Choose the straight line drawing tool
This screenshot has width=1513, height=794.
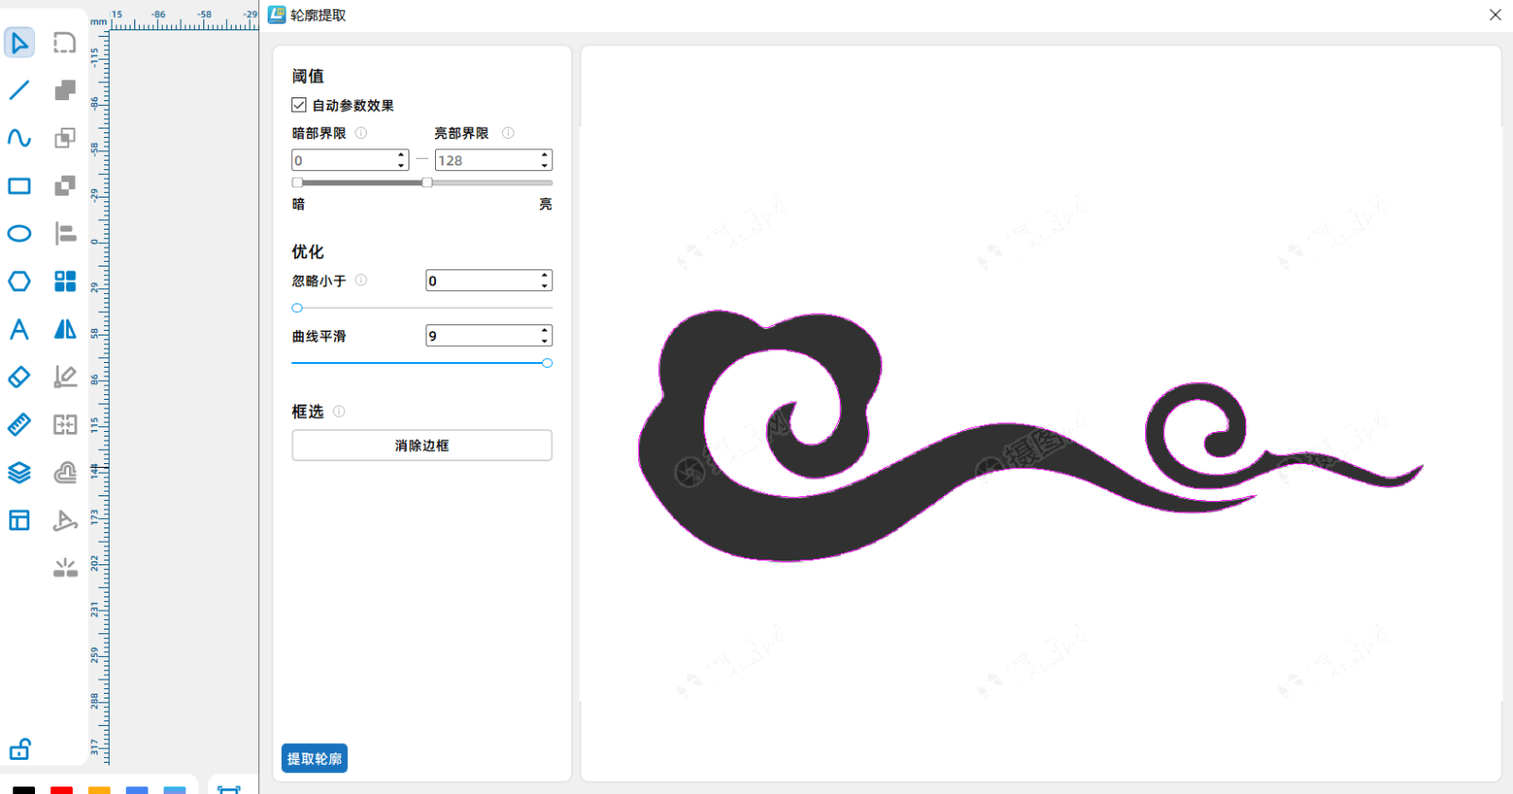[x=19, y=91]
